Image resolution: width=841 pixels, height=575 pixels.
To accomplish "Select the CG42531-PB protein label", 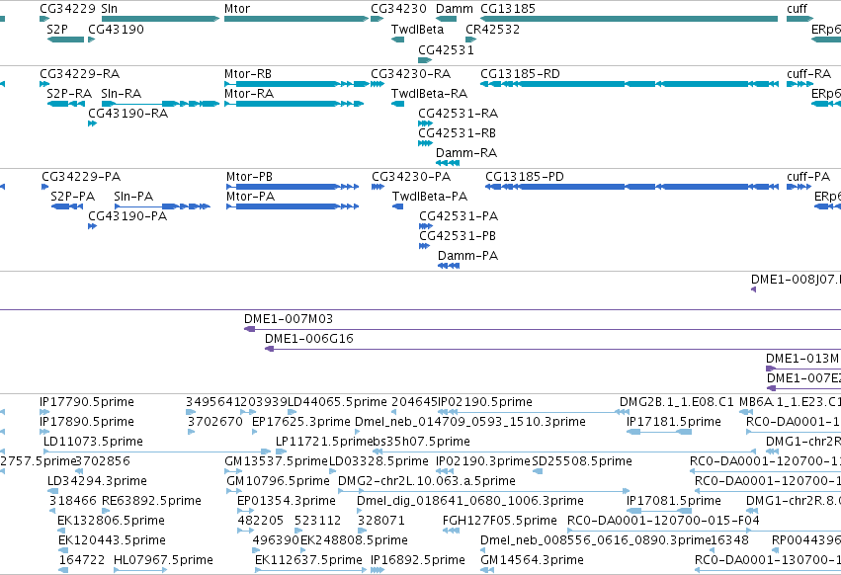I will [x=458, y=236].
